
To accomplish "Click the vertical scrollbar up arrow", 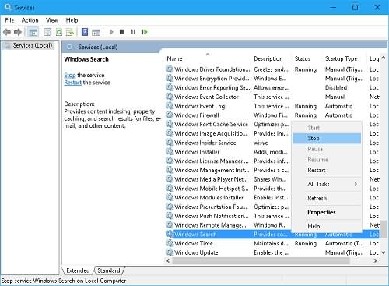I will (x=384, y=58).
